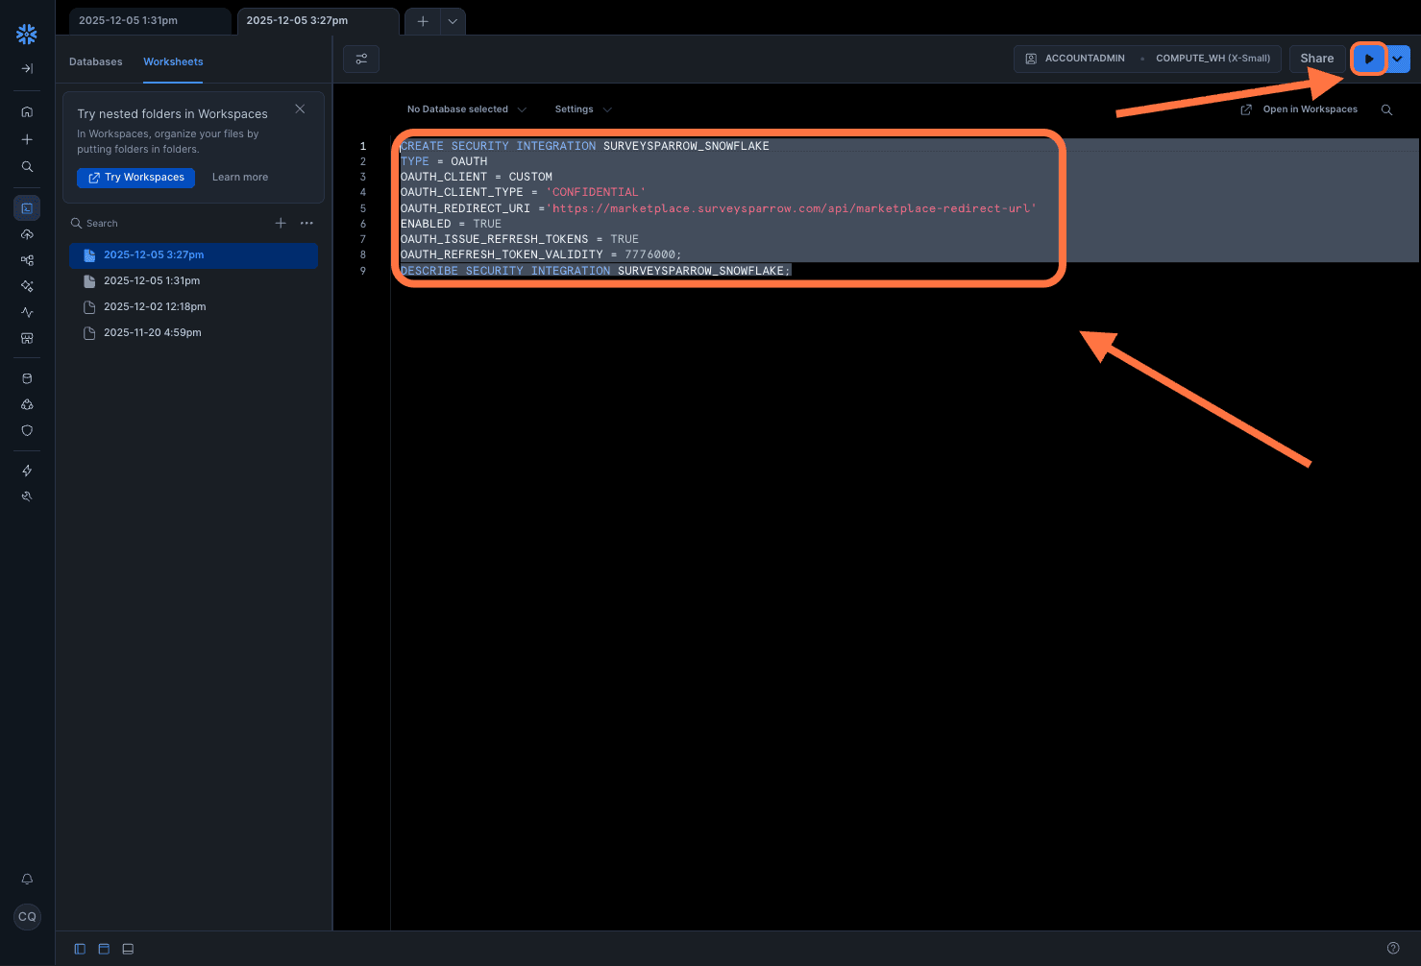Open the Learn more link
This screenshot has height=966, width=1421.
(x=240, y=178)
